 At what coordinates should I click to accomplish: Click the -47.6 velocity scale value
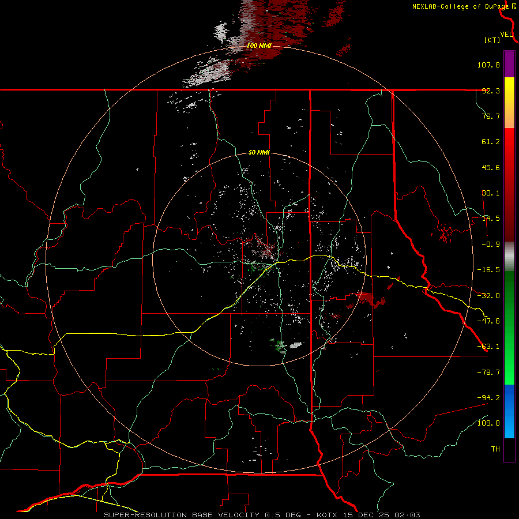click(x=488, y=321)
